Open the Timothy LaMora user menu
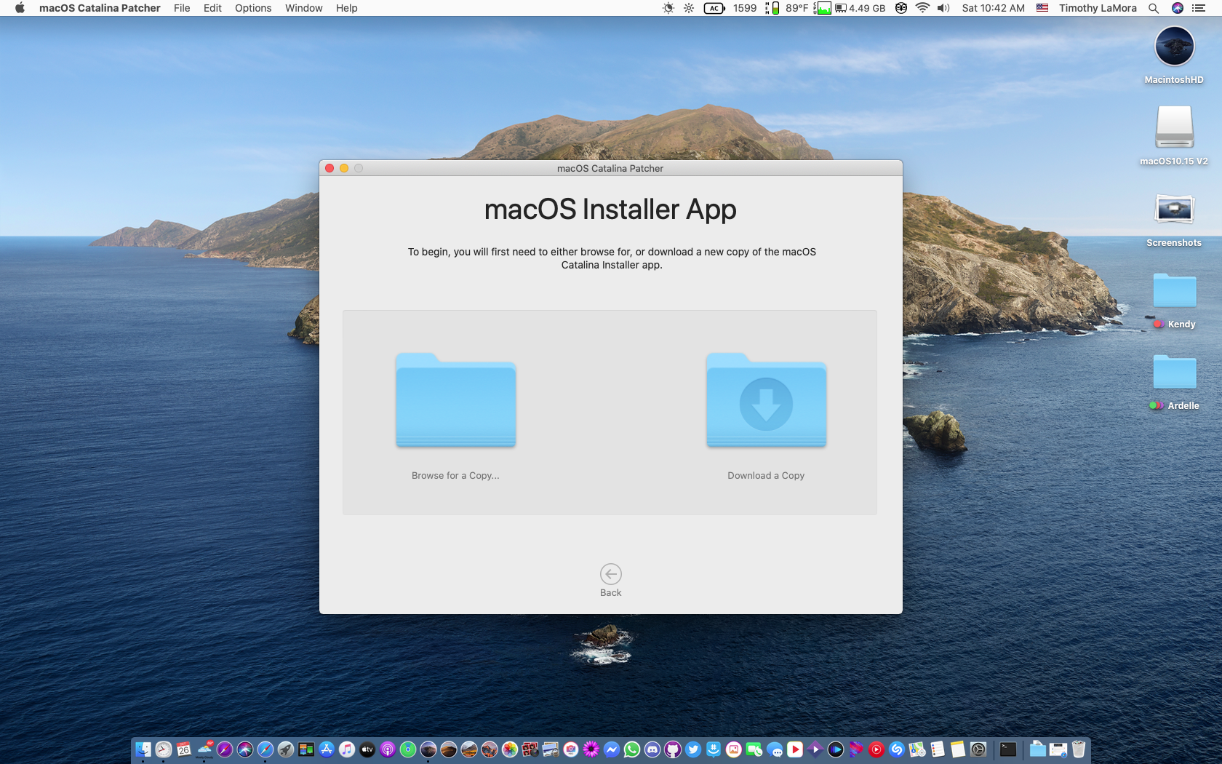This screenshot has height=764, width=1222. 1098,8
